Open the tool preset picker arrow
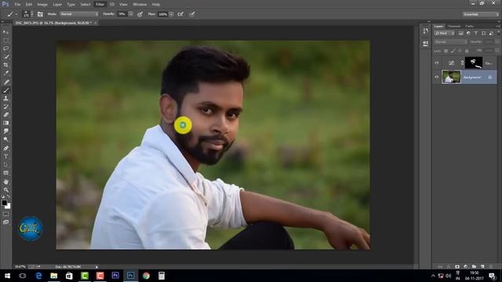Image resolution: width=502 pixels, height=282 pixels. click(x=16, y=14)
